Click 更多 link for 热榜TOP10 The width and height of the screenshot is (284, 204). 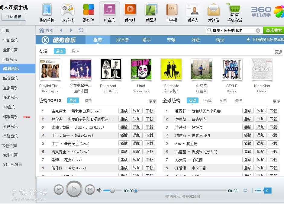tap(153, 101)
